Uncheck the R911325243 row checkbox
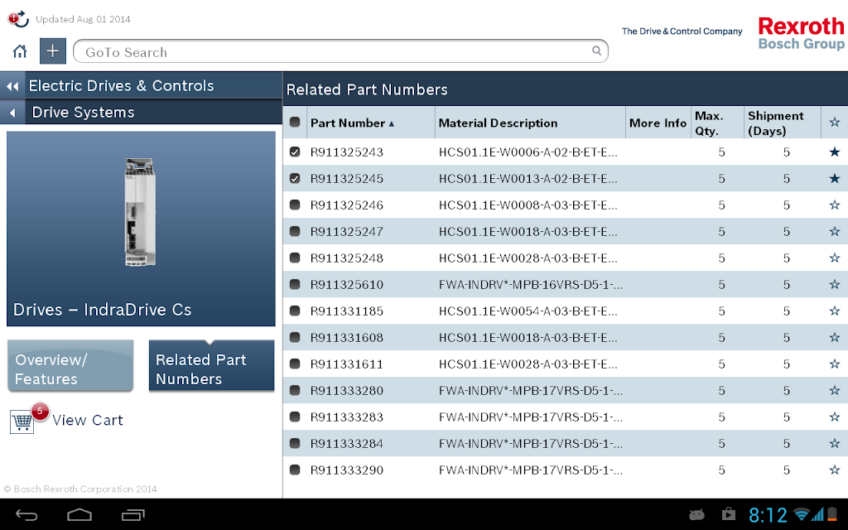Viewport: 848px width, 530px height. pos(295,152)
